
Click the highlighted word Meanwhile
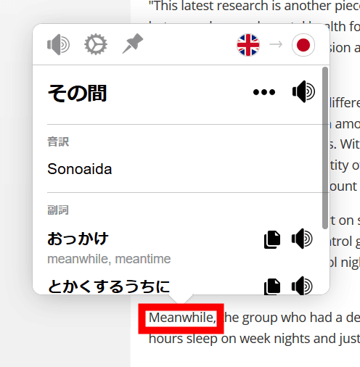point(182,318)
